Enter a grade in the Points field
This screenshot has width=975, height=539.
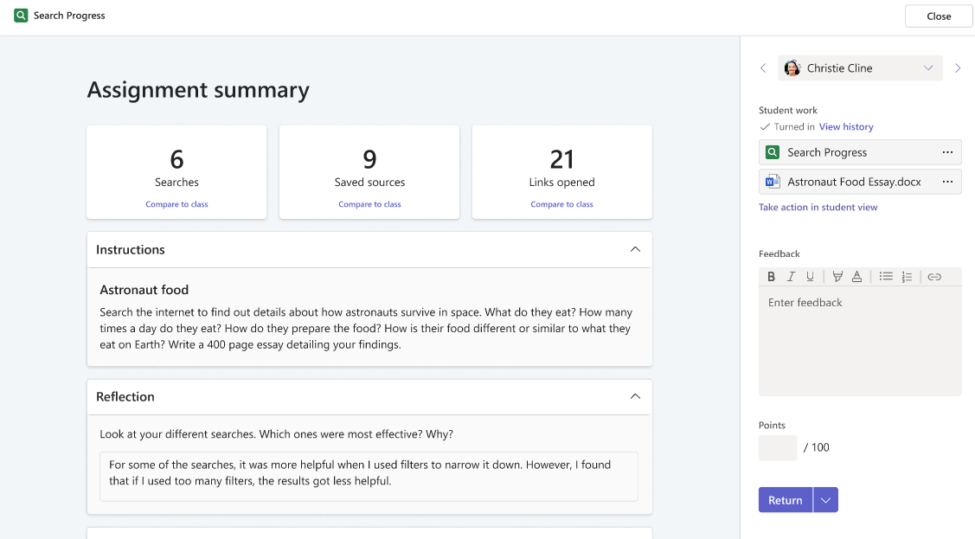(777, 447)
